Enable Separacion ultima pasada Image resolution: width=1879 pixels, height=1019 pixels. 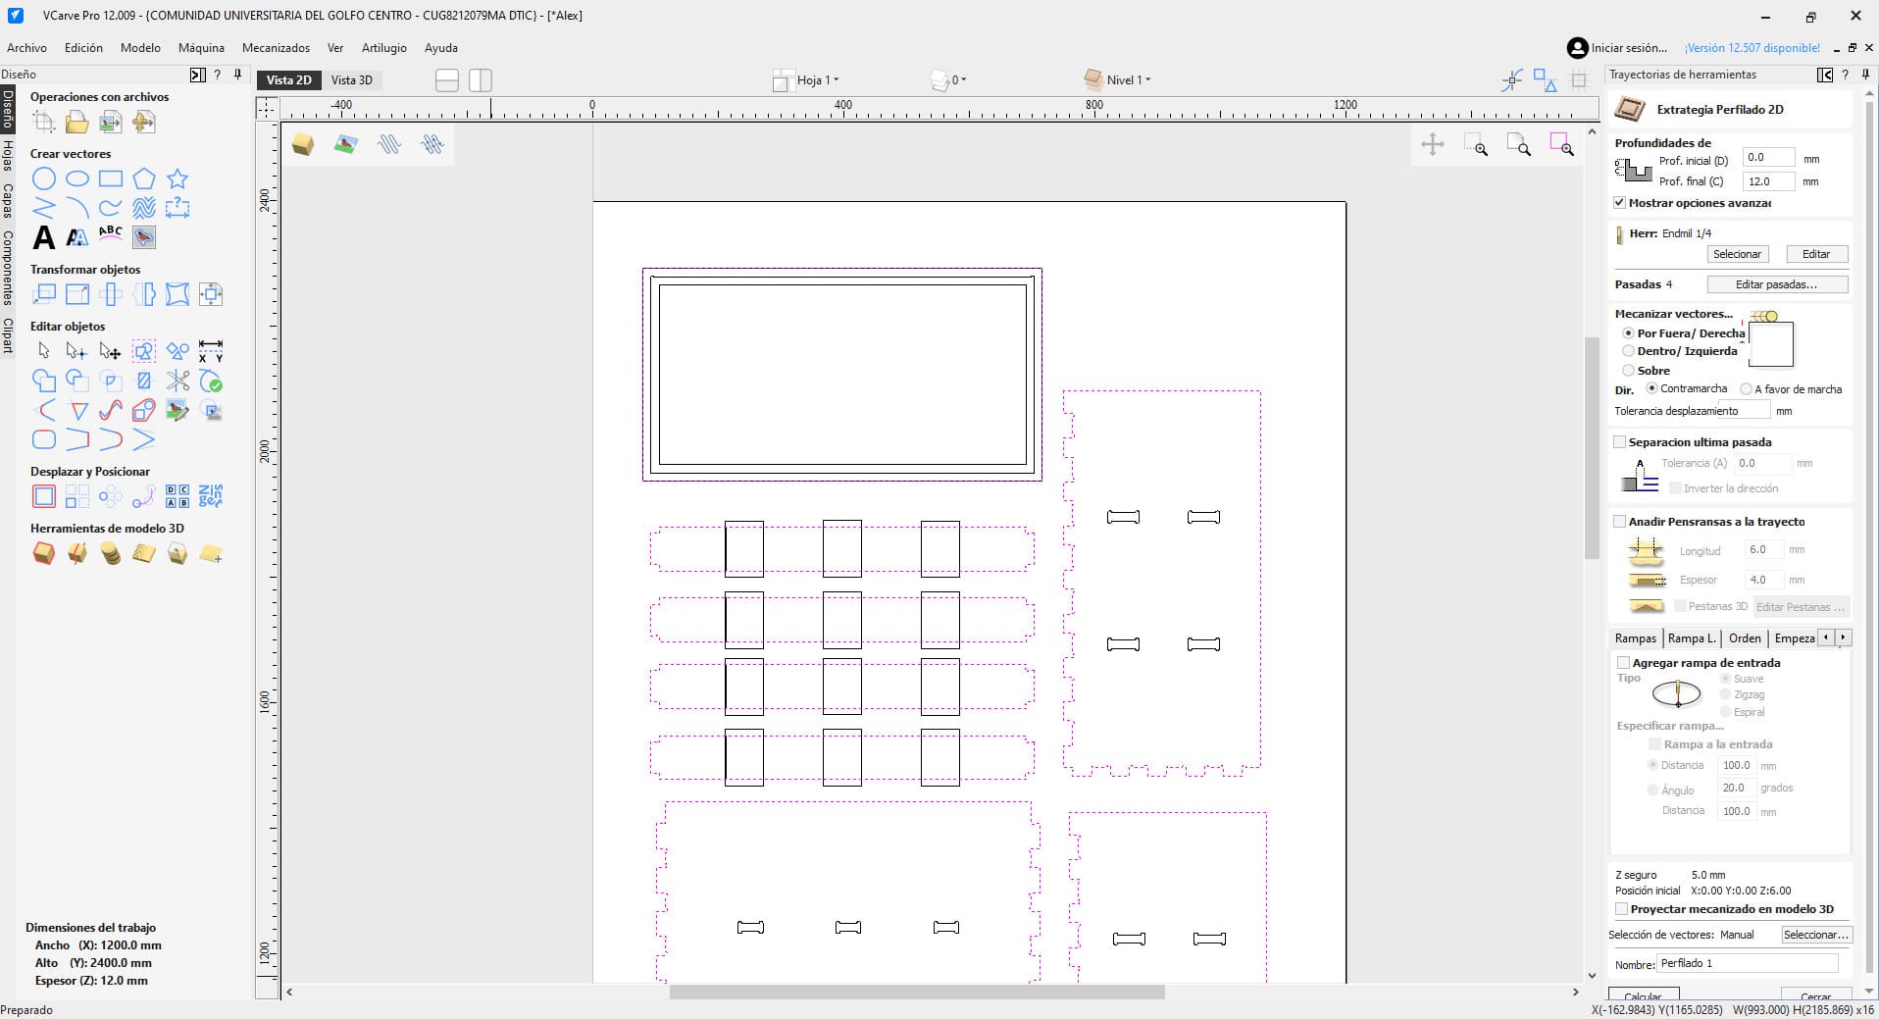point(1620,442)
